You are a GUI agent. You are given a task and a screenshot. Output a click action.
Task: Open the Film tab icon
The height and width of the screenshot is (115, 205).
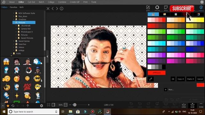(166, 7)
